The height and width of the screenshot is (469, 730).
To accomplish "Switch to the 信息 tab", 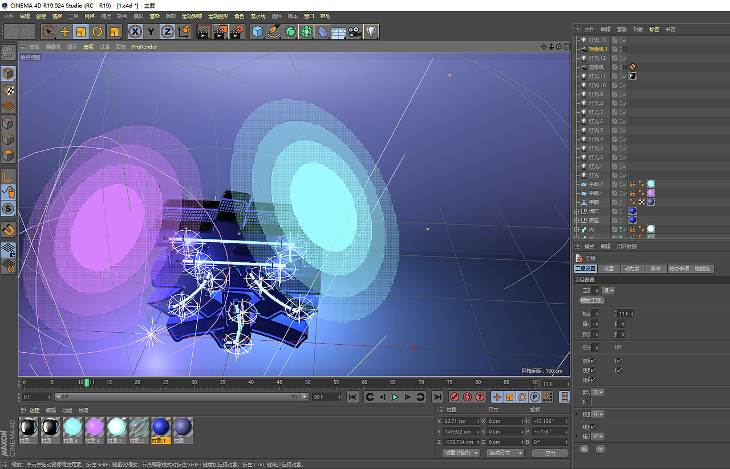I will click(609, 268).
